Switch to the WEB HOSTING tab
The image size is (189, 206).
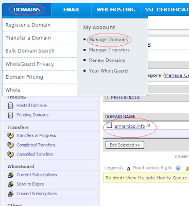[116, 10]
